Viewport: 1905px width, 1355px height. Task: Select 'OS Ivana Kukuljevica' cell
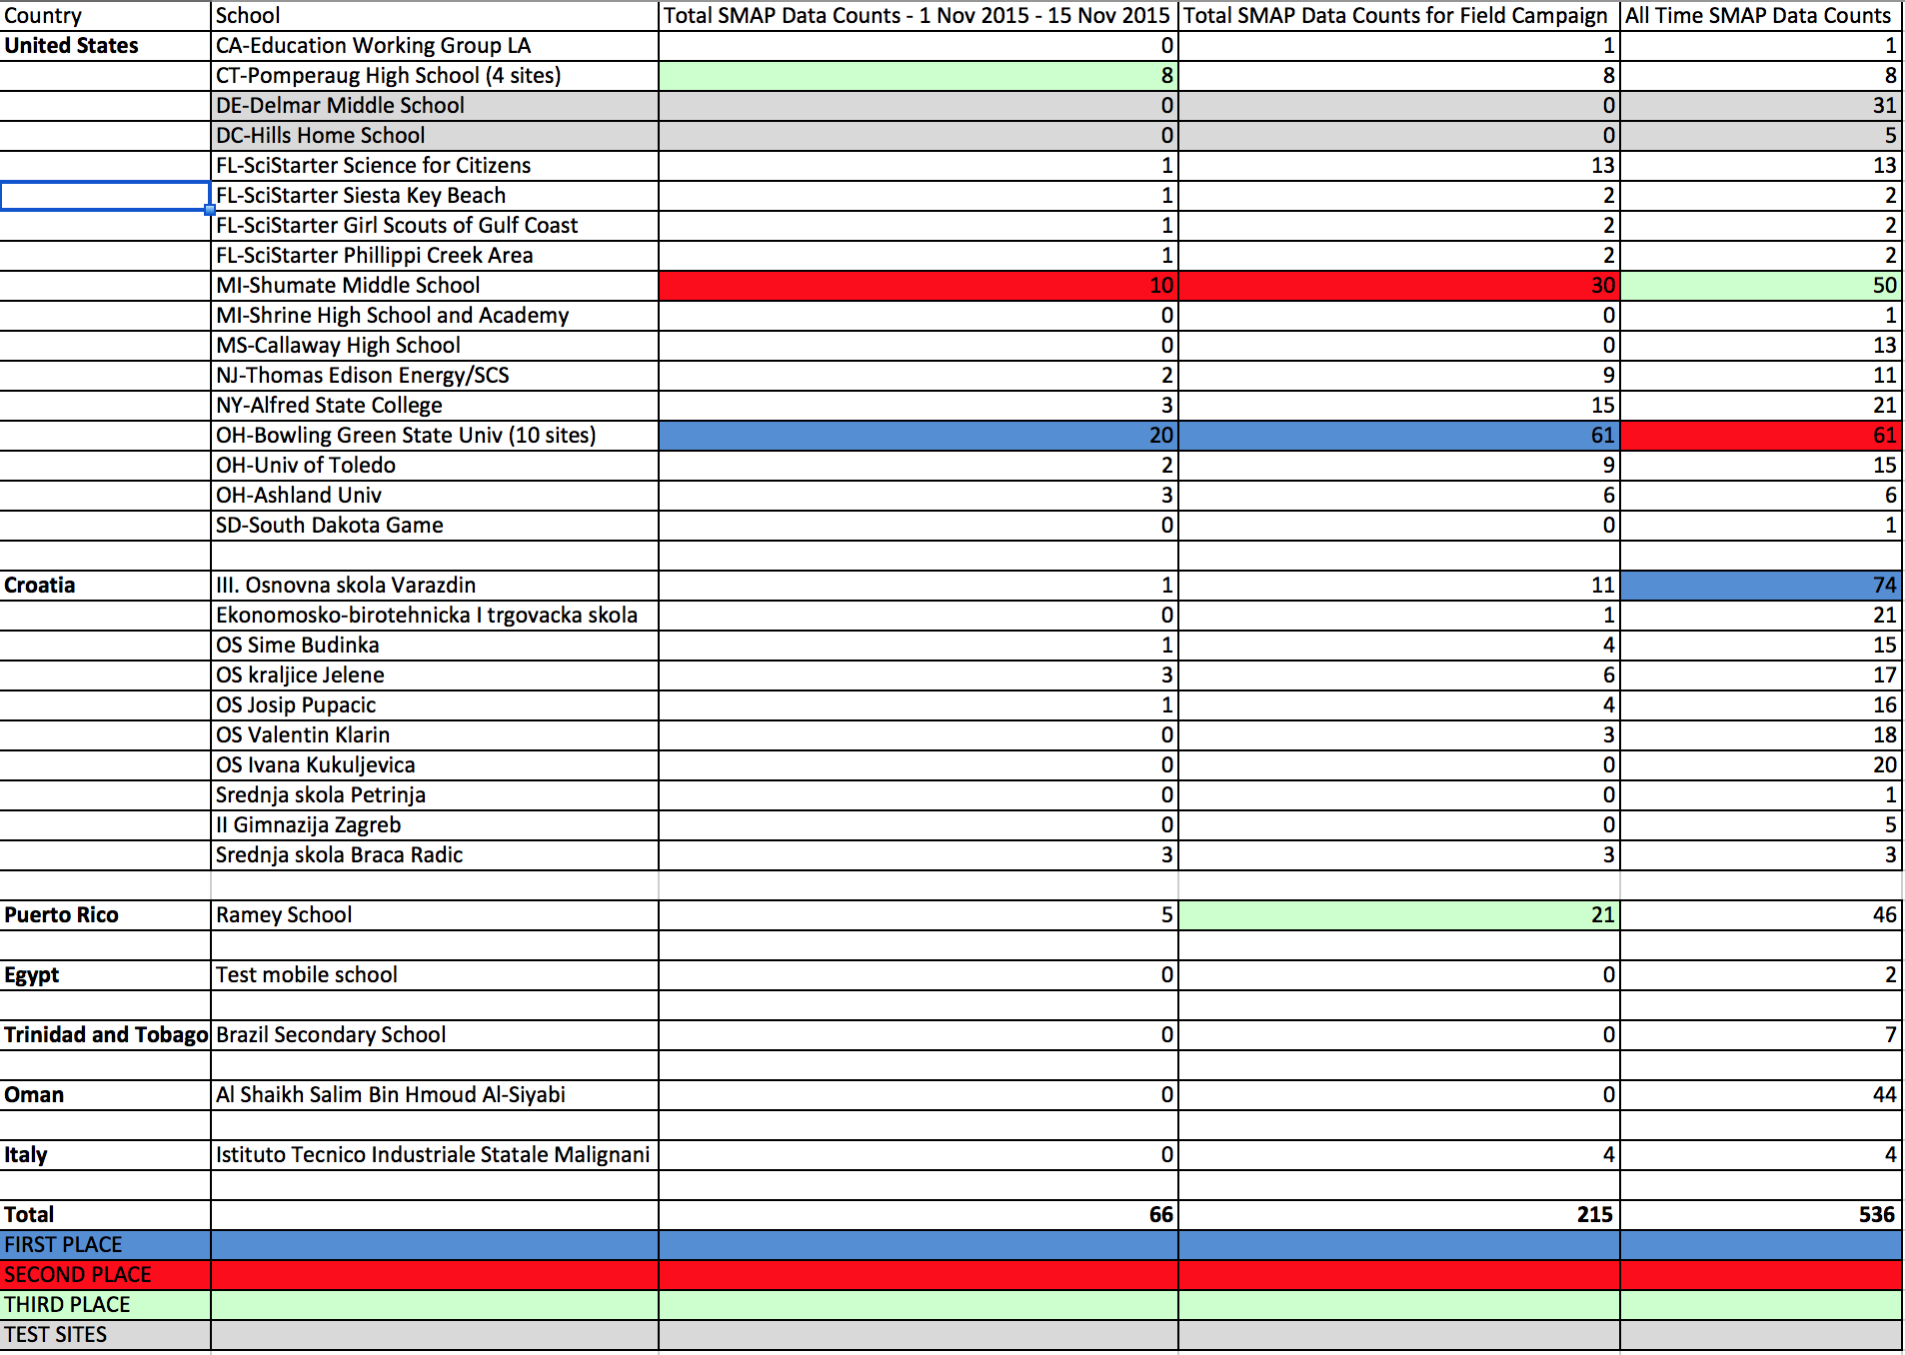pos(435,765)
